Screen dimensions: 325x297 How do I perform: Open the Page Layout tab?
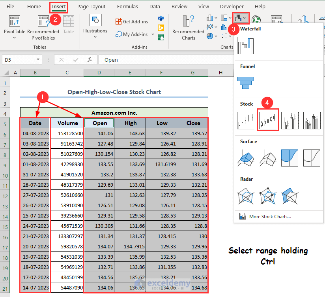pos(91,7)
